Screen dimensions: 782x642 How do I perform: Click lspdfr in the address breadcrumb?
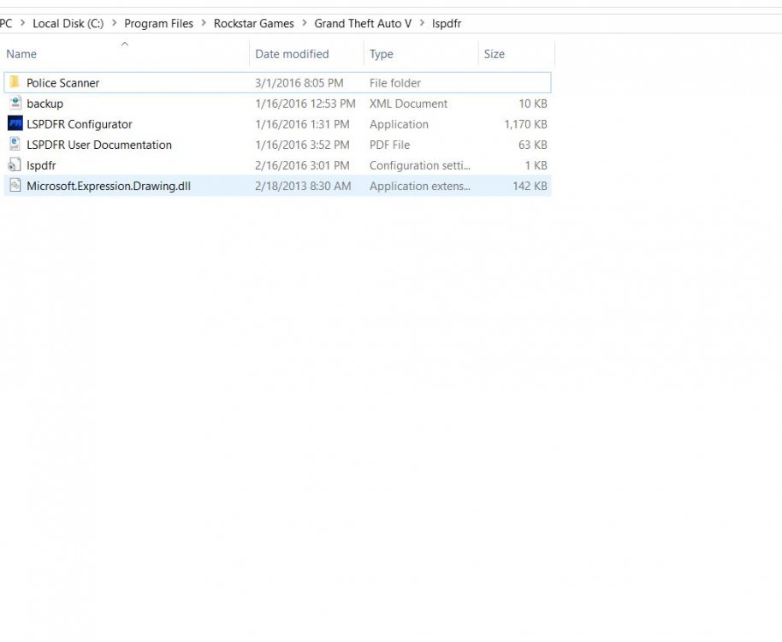coord(447,23)
